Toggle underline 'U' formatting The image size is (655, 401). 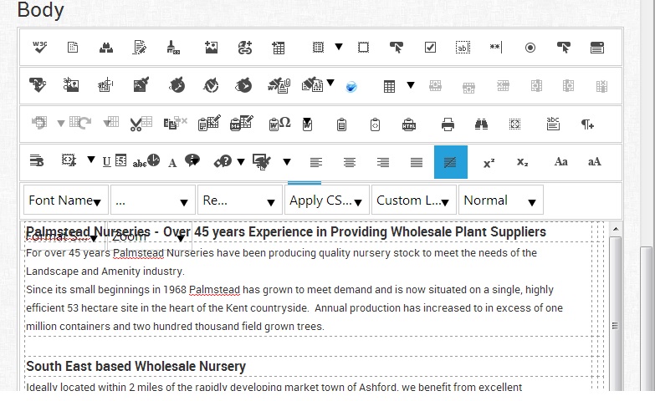pos(106,162)
